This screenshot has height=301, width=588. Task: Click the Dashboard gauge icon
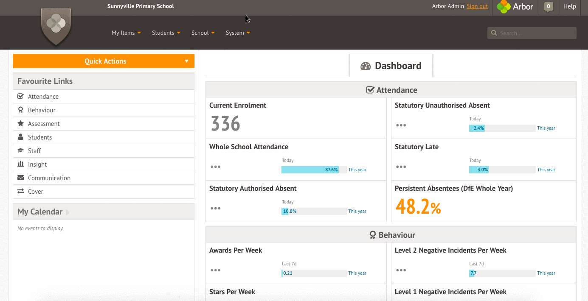[366, 66]
